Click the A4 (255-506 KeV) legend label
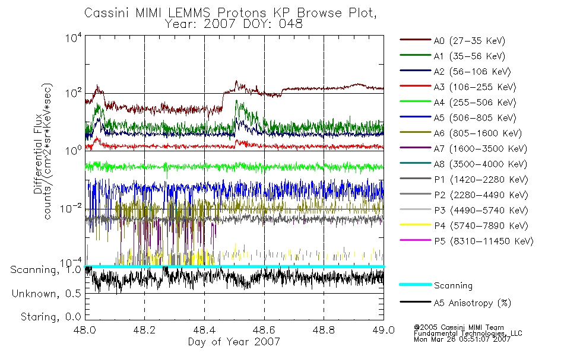The image size is (564, 356). click(475, 103)
